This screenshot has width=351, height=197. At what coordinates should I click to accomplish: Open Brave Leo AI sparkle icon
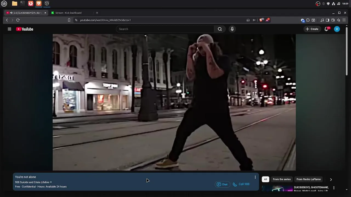[338, 20]
